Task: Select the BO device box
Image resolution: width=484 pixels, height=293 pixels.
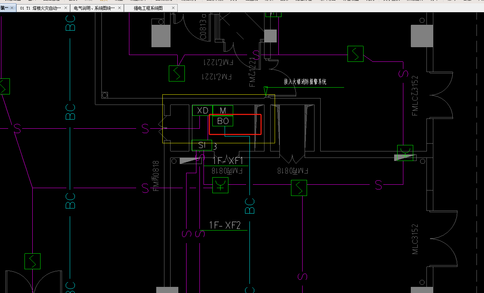Action: tap(223, 121)
